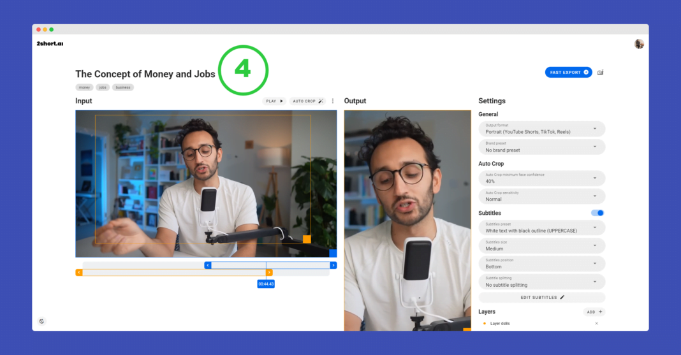The image size is (681, 355).
Task: Click the export settings icon beside Fast Export
Action: pyautogui.click(x=600, y=73)
